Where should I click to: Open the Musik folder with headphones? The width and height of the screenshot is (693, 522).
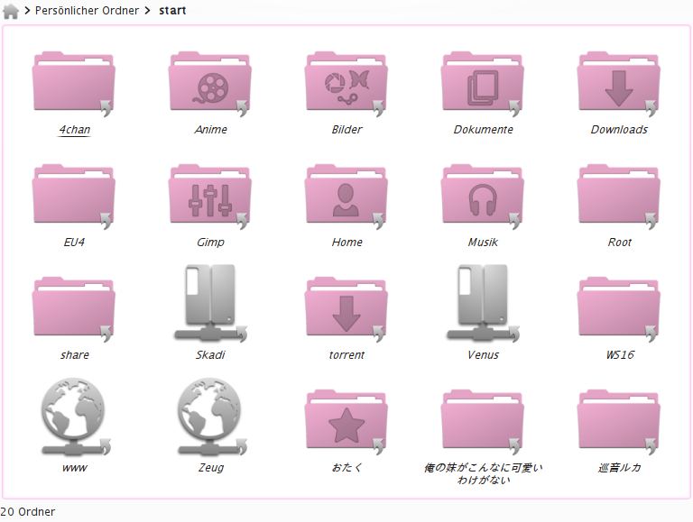[483, 196]
